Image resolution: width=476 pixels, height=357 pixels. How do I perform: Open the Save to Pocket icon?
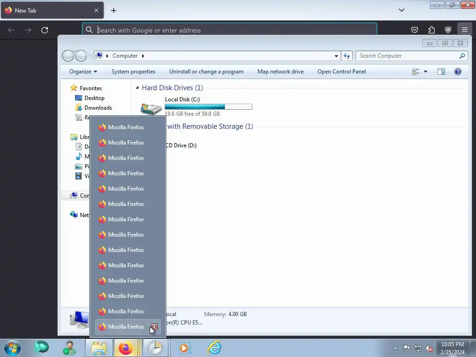(x=414, y=30)
